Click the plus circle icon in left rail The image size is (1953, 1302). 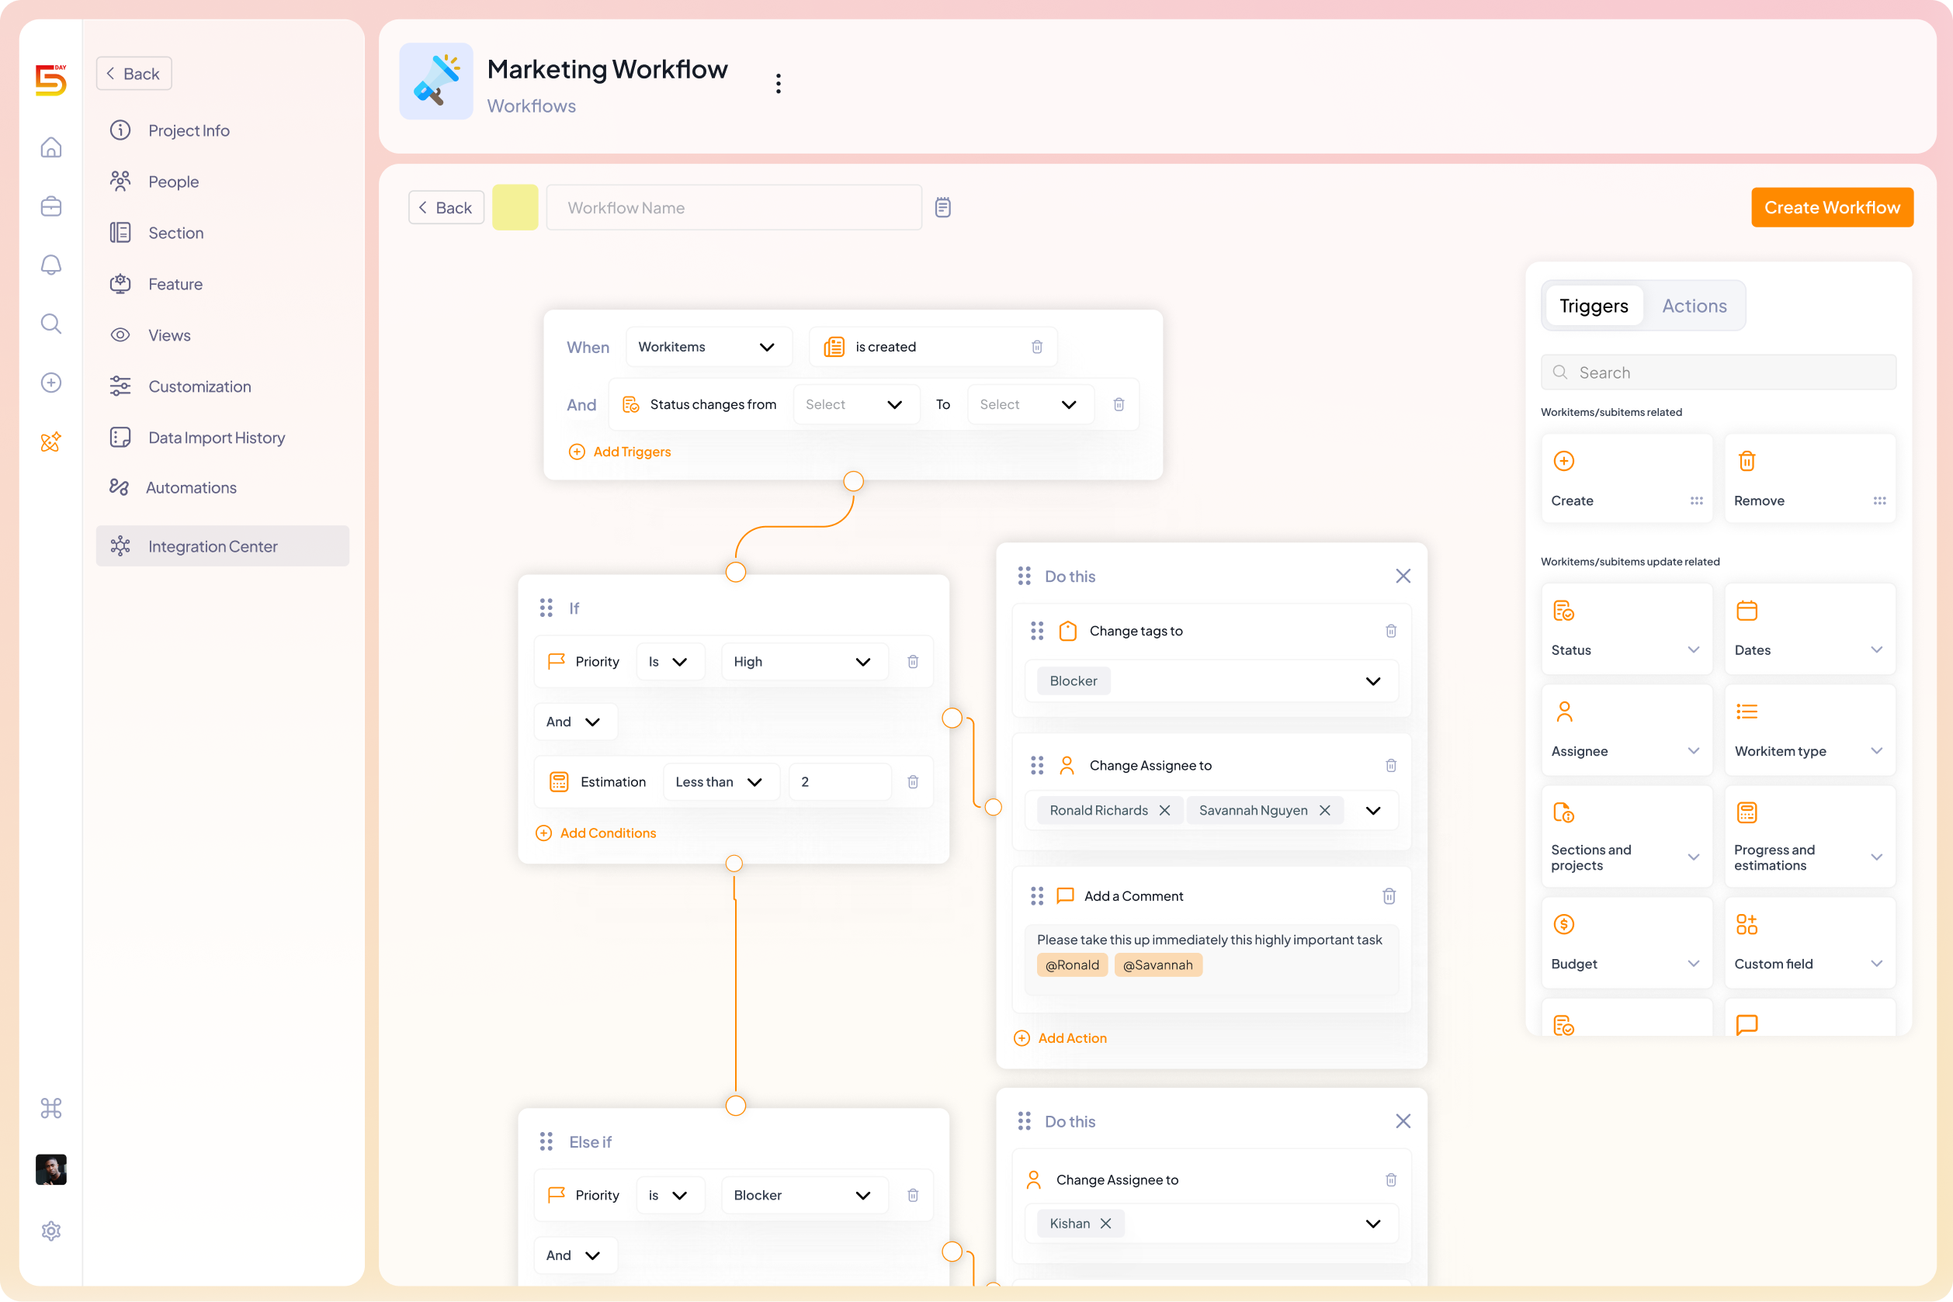(x=50, y=383)
